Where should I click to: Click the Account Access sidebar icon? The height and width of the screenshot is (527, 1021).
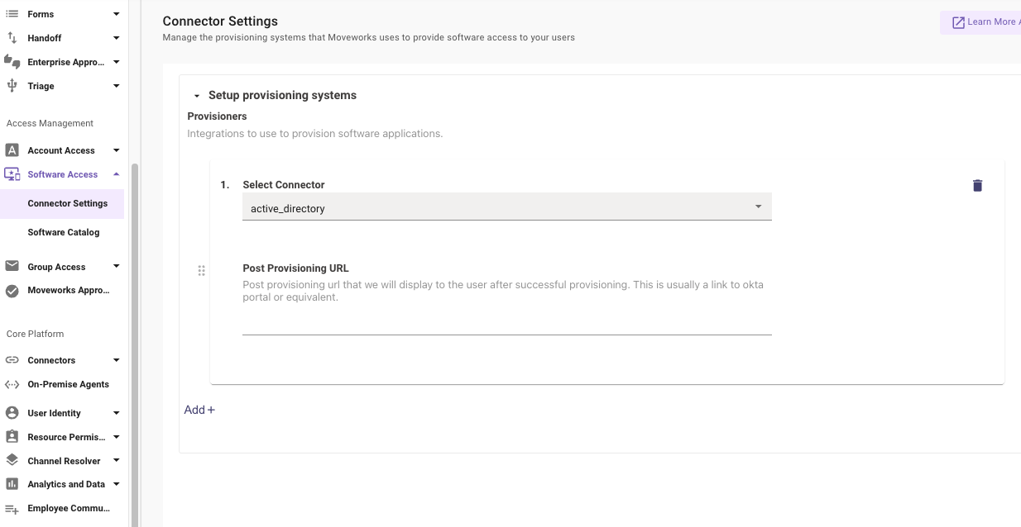click(12, 150)
